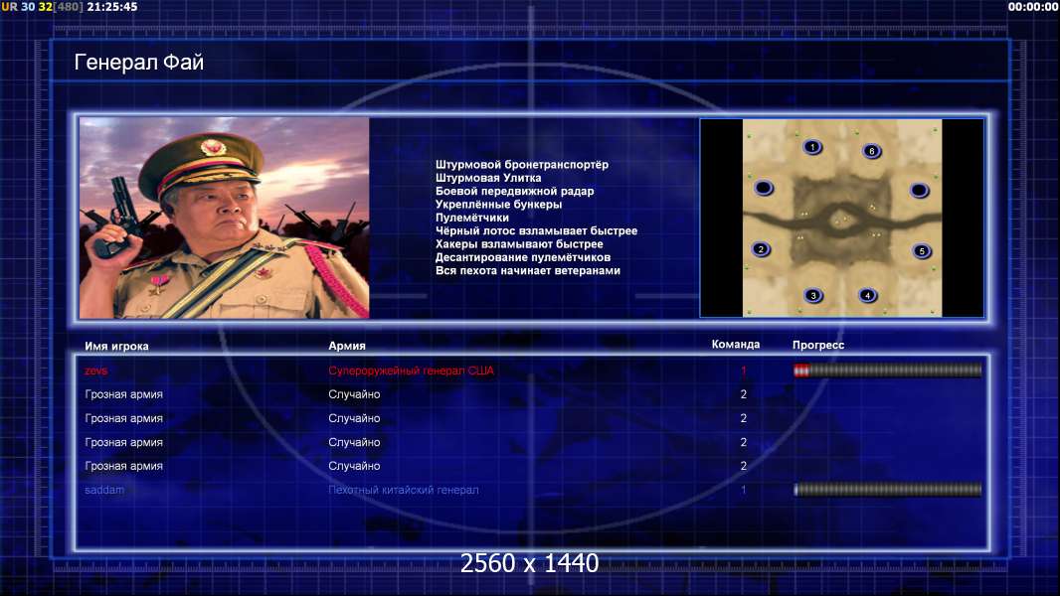This screenshot has height=596, width=1060.
Task: Click the title 'Генерал Фай'
Action: pyautogui.click(x=138, y=63)
